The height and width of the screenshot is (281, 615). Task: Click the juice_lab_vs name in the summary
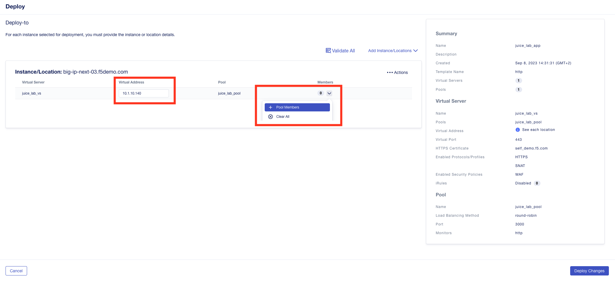pyautogui.click(x=526, y=113)
